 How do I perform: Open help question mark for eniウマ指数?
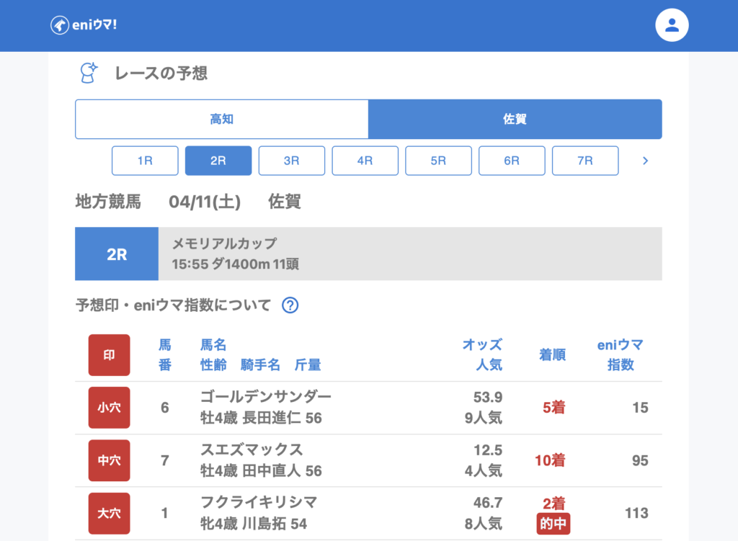coord(290,305)
